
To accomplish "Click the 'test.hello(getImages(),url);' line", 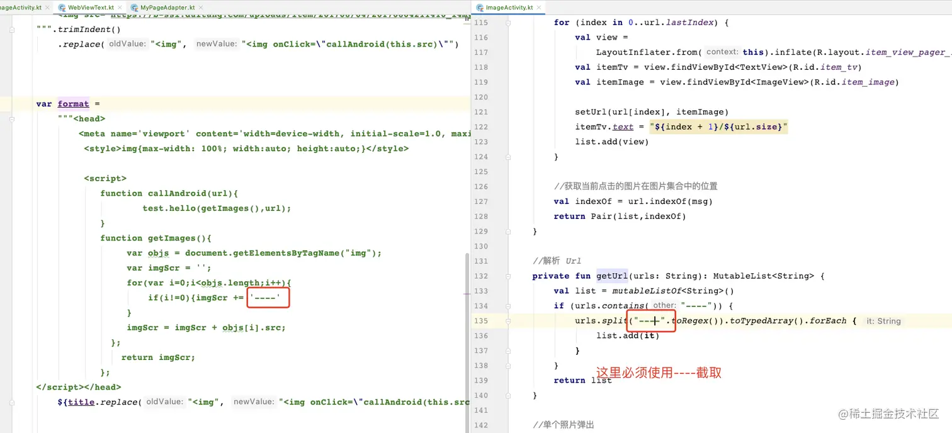I will coord(217,208).
